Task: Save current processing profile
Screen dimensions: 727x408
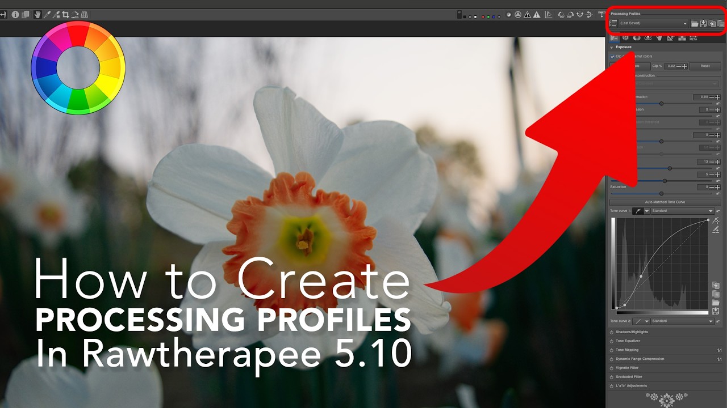Action: pos(703,24)
